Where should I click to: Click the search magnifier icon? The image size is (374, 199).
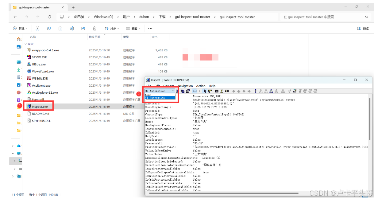(x=366, y=17)
